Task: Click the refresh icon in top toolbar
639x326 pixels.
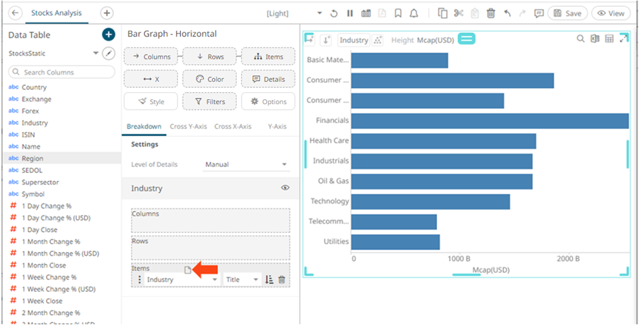Action: [335, 13]
